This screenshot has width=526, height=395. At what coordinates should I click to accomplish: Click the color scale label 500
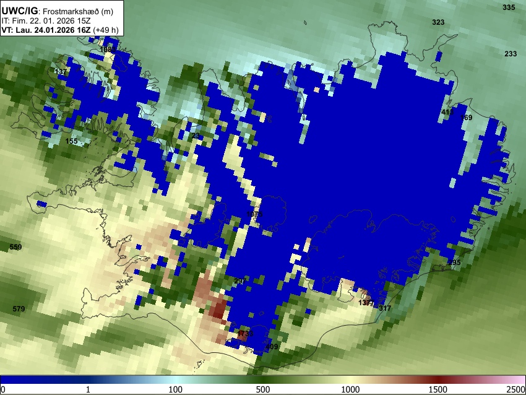pyautogui.click(x=263, y=389)
